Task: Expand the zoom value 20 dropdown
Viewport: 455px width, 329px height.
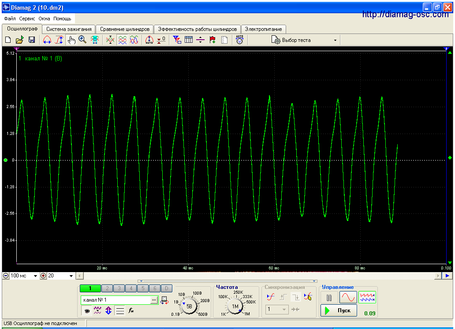Action: pyautogui.click(x=71, y=276)
